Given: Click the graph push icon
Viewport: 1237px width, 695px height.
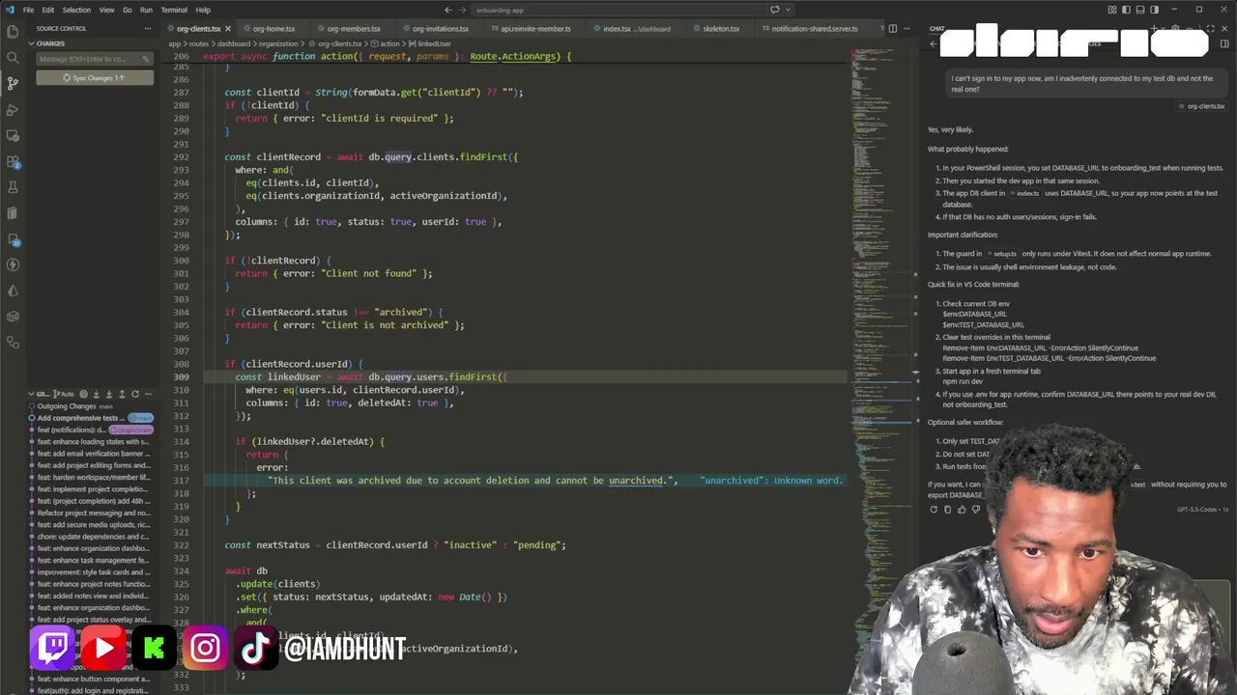Looking at the screenshot, I should [x=121, y=394].
